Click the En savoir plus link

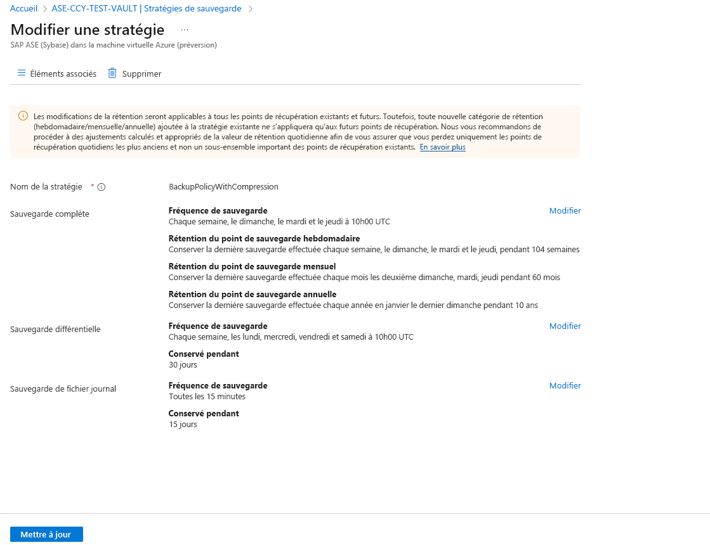(x=442, y=146)
